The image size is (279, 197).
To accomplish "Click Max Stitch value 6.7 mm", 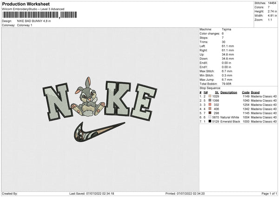I will pos(227,71).
